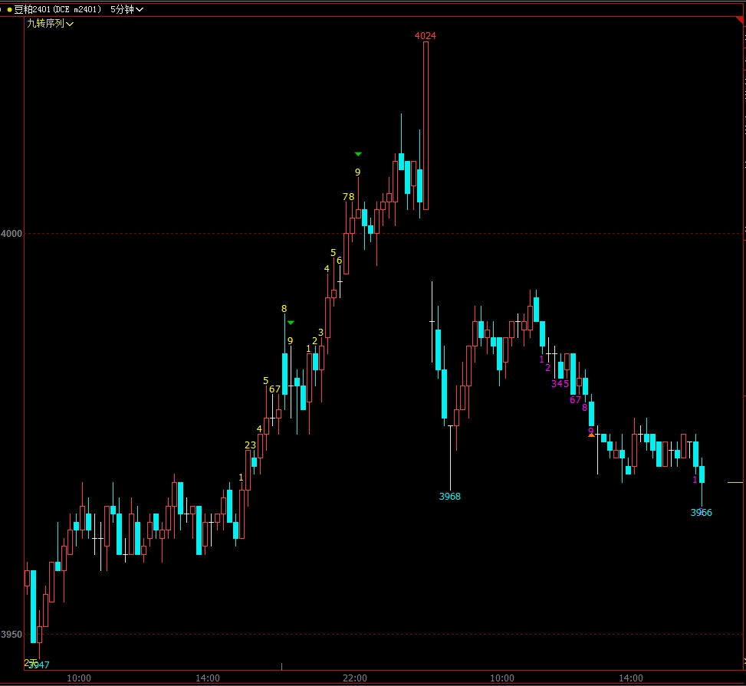Screen dimensions: 746x686
Task: Click the 豆粕2401 (DCE m2401) contract title
Action: (x=58, y=9)
